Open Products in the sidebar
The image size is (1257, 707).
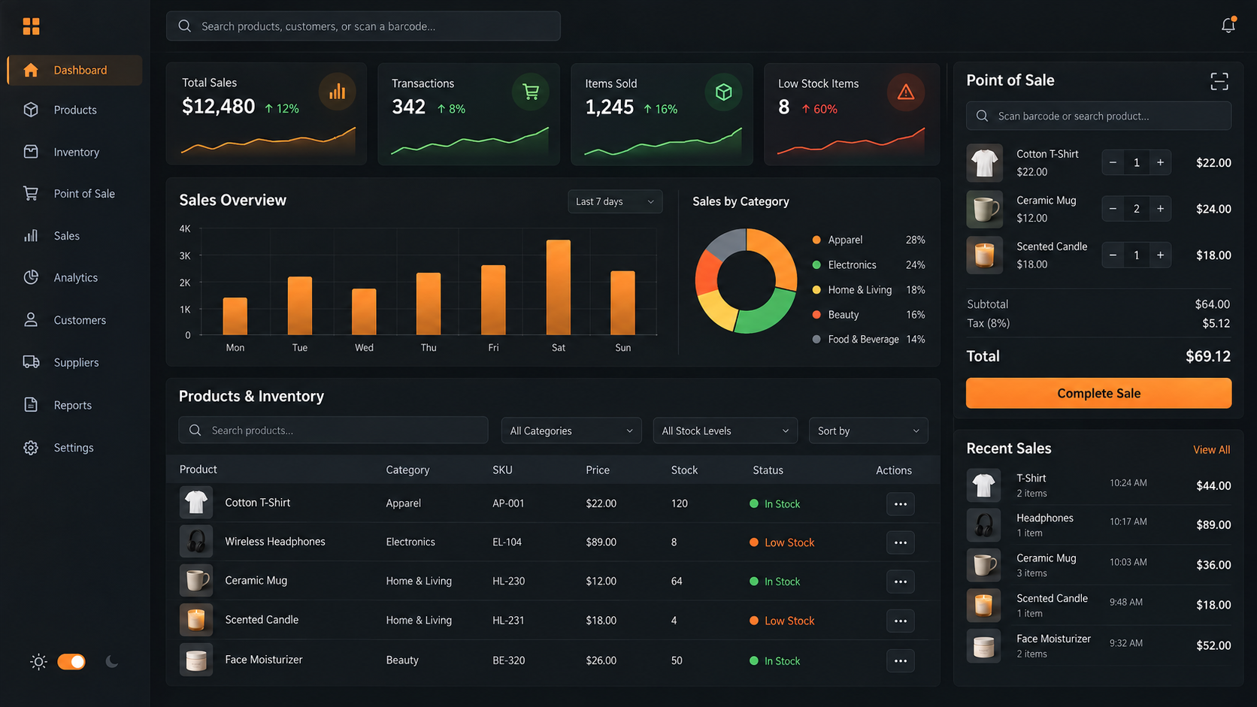point(74,110)
